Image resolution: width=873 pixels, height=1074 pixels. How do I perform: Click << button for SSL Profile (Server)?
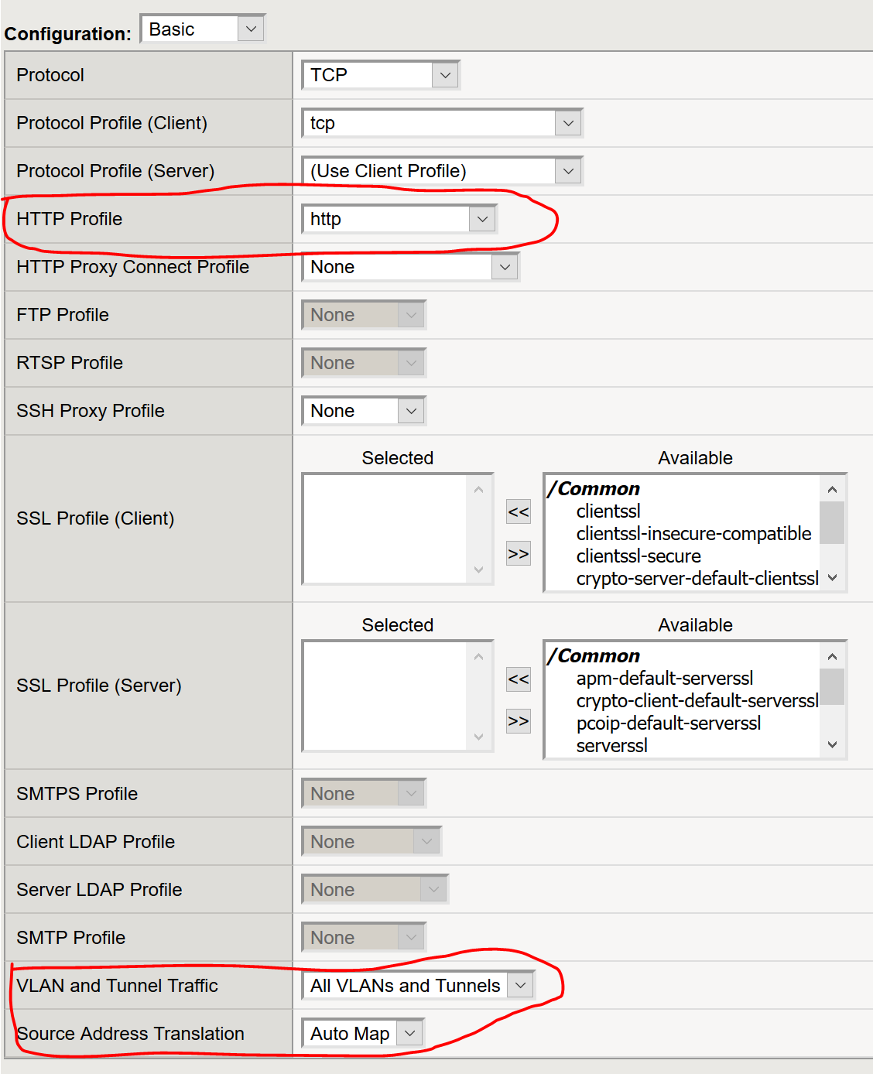518,679
